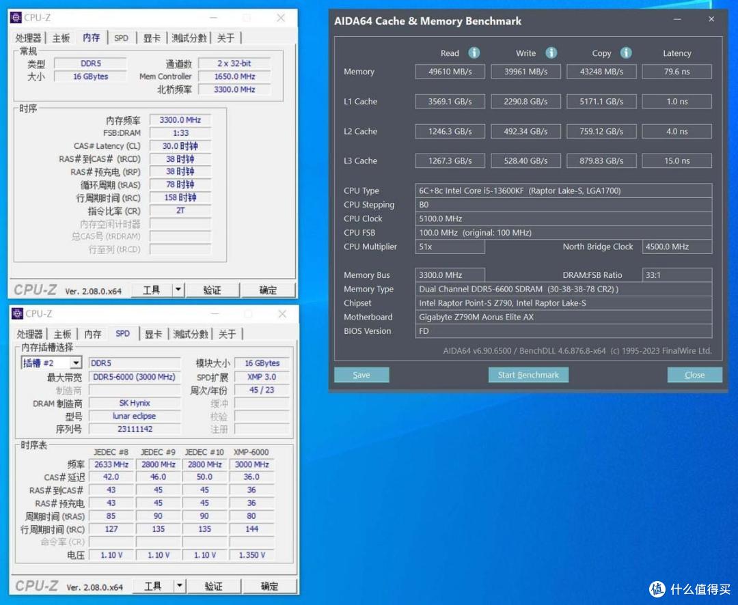Click Save button in AIDA64
Image resolution: width=738 pixels, height=605 pixels.
click(x=361, y=375)
